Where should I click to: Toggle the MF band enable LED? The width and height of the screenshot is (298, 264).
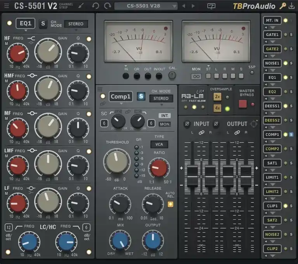tap(89, 114)
